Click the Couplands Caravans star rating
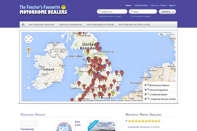197x131 pixels. click(144, 121)
